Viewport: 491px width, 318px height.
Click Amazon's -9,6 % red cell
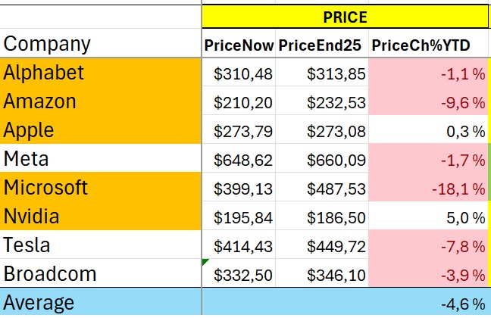click(428, 102)
